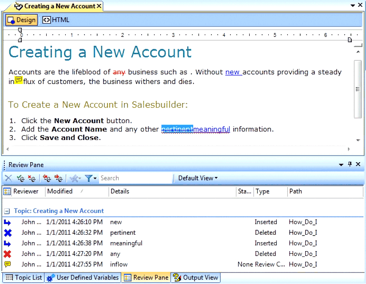Open the User Defined Variables tab
Image resolution: width=366 pixels, height=284 pixels.
point(83,277)
